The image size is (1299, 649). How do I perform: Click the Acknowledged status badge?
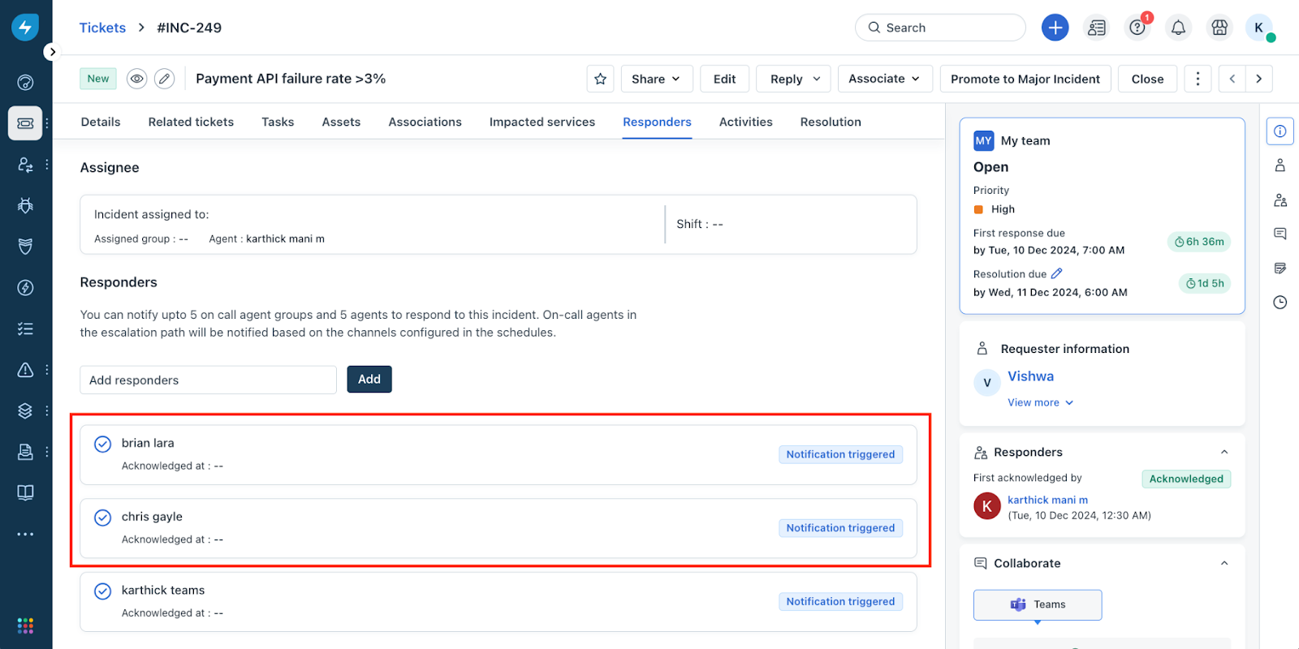click(x=1186, y=479)
